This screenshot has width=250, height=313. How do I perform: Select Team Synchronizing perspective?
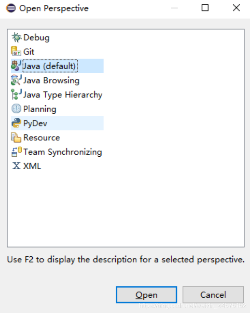(63, 152)
